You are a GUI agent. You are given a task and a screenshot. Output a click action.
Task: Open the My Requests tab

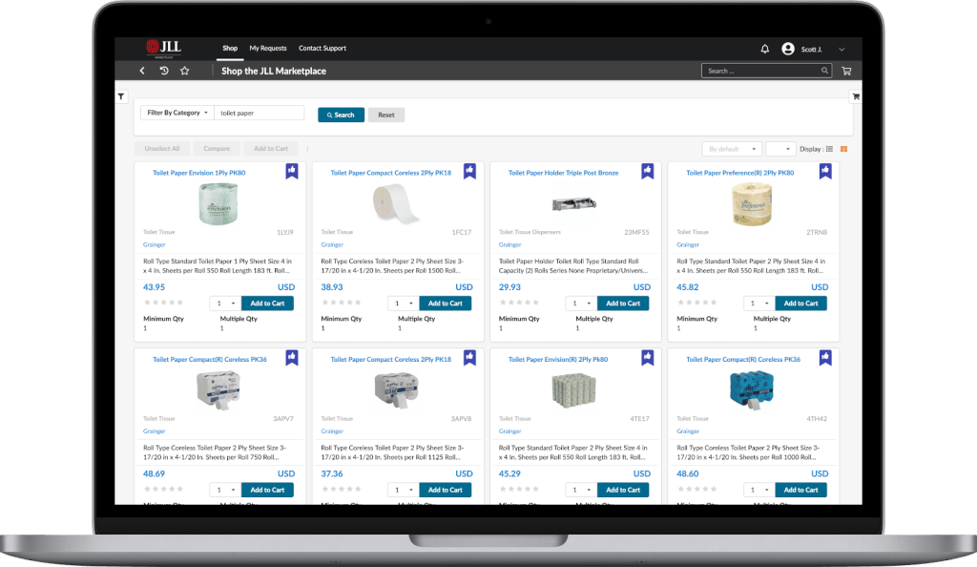point(268,48)
